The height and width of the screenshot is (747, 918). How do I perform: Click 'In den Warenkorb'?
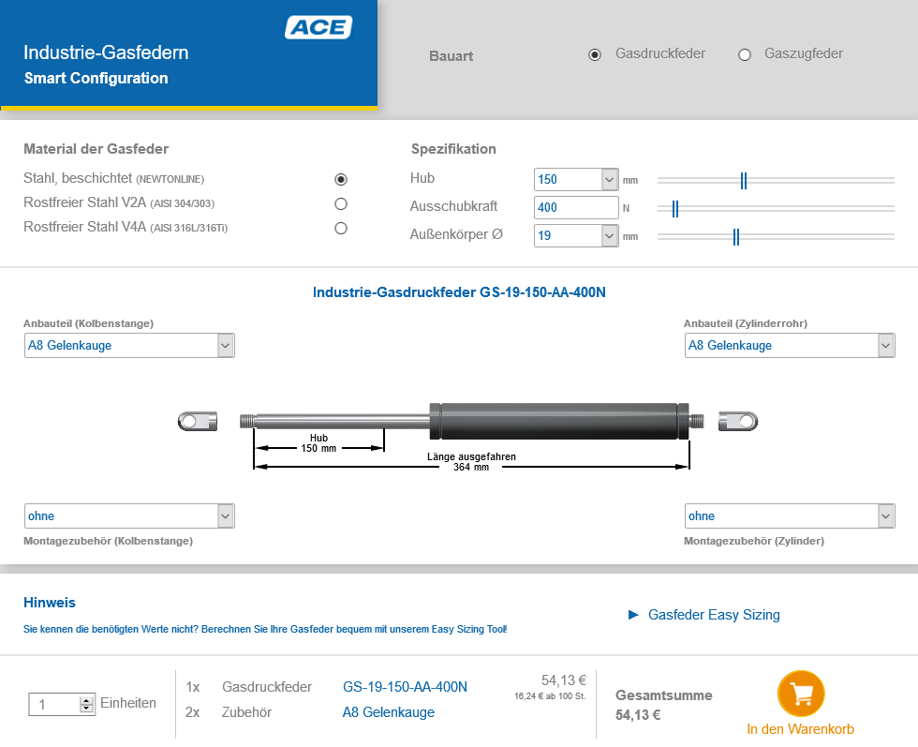pyautogui.click(x=800, y=727)
